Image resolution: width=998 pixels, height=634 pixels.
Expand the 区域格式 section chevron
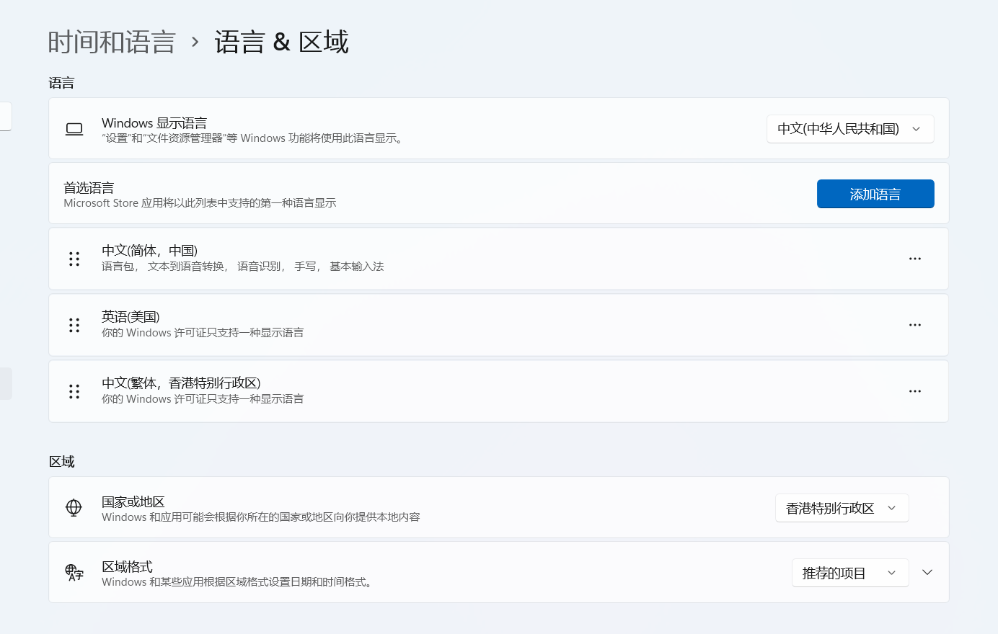(927, 572)
